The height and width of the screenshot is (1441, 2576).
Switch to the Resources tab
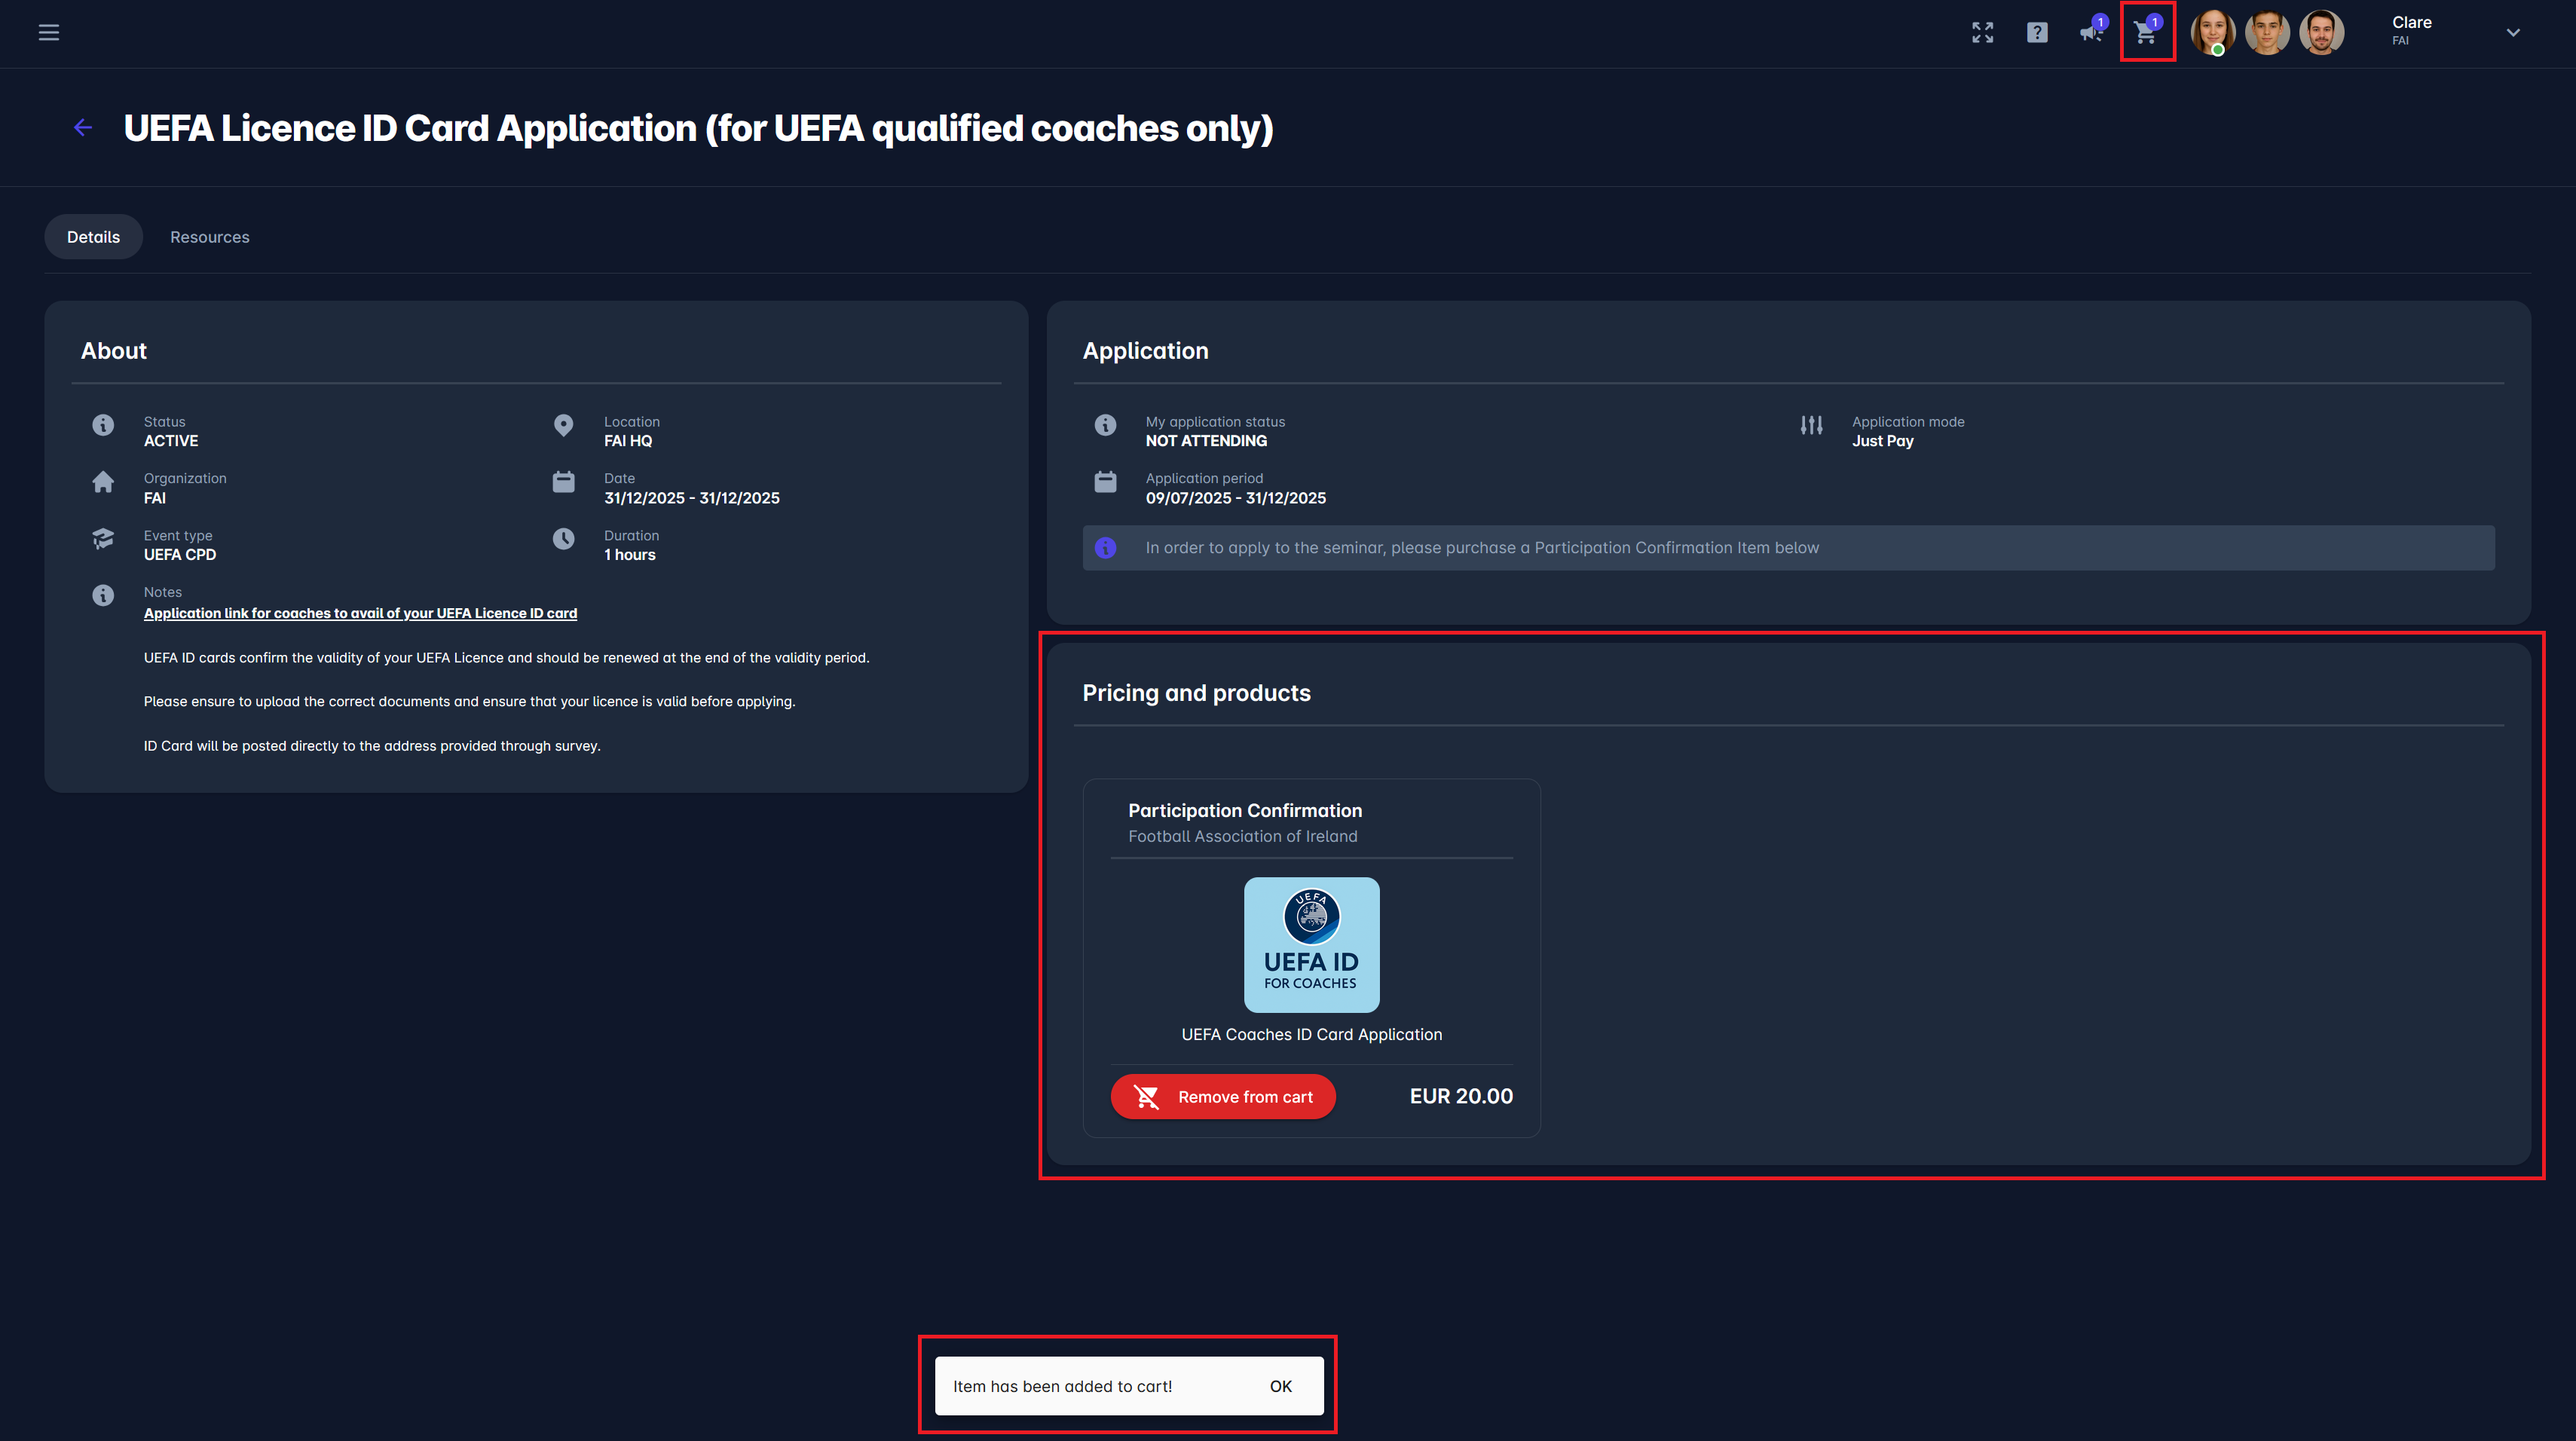click(209, 237)
